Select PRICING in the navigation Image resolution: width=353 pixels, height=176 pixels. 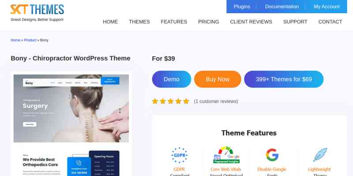coord(208,22)
